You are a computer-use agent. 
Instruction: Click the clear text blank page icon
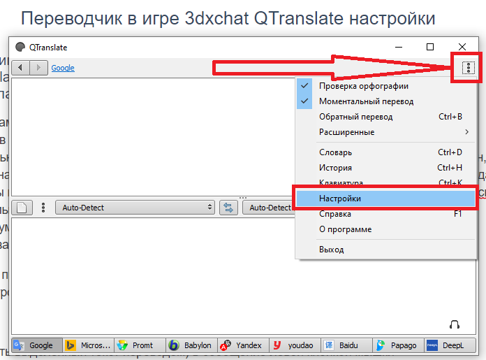22,208
